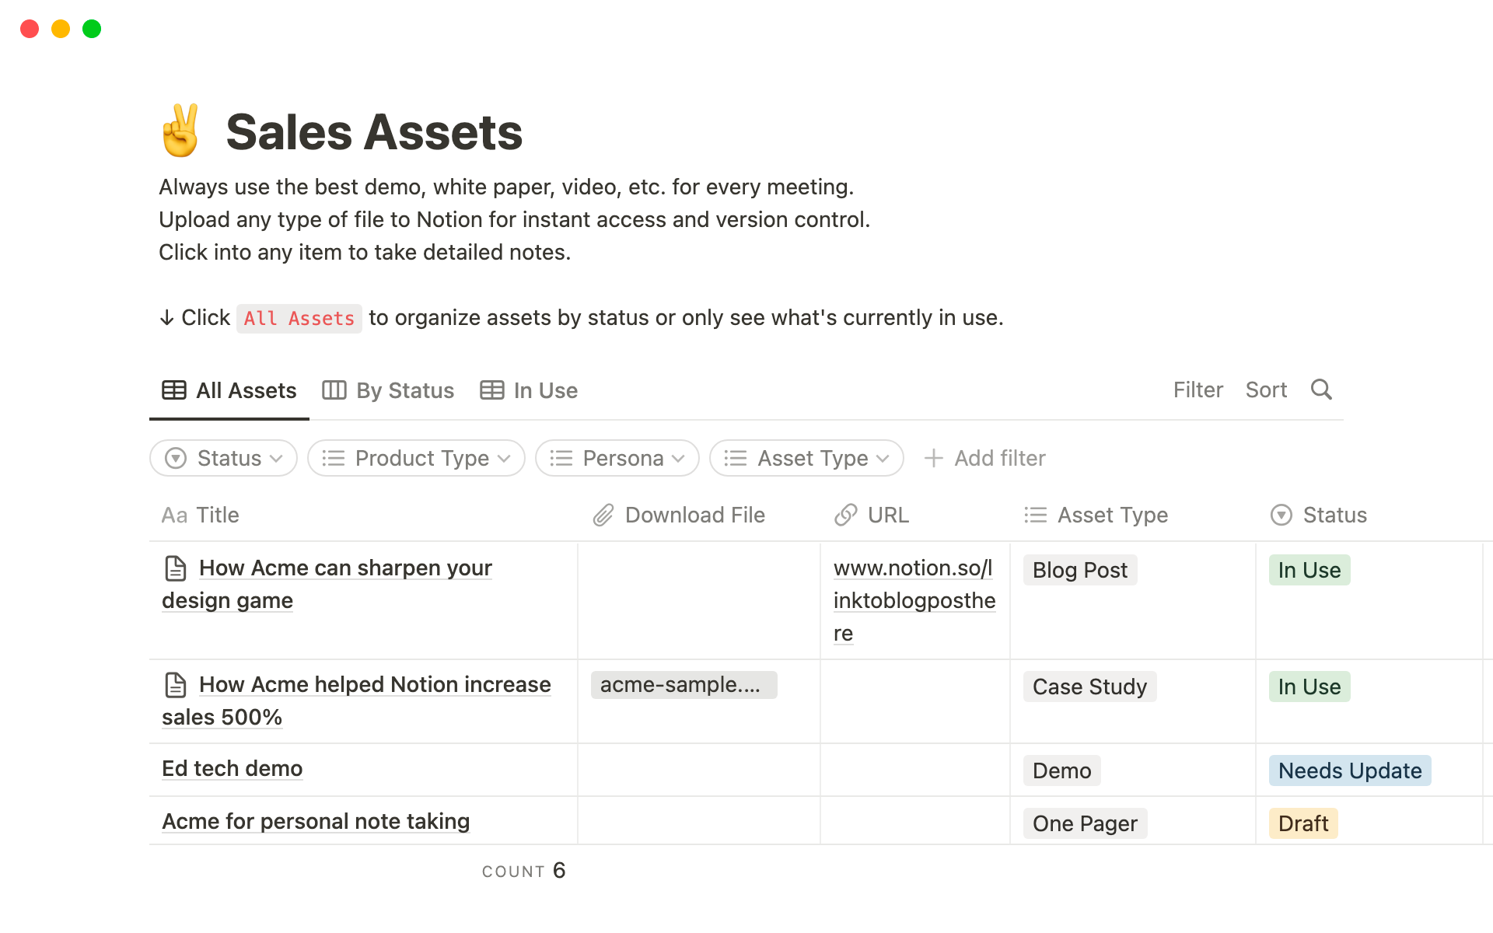Select the All Assets view tab

click(229, 390)
